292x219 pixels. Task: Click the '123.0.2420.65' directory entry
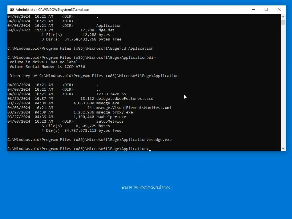click(111, 94)
